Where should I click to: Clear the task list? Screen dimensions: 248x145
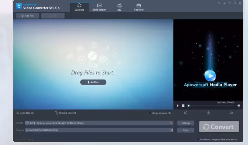pos(25,113)
